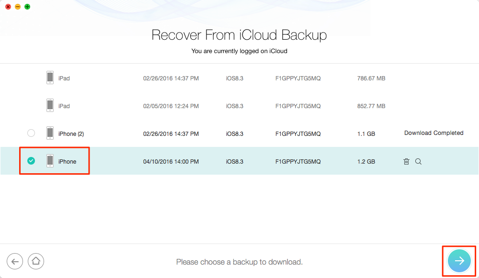Delete the iPhone 1.2 GB backup
Image resolution: width=479 pixels, height=278 pixels.
pyautogui.click(x=406, y=161)
